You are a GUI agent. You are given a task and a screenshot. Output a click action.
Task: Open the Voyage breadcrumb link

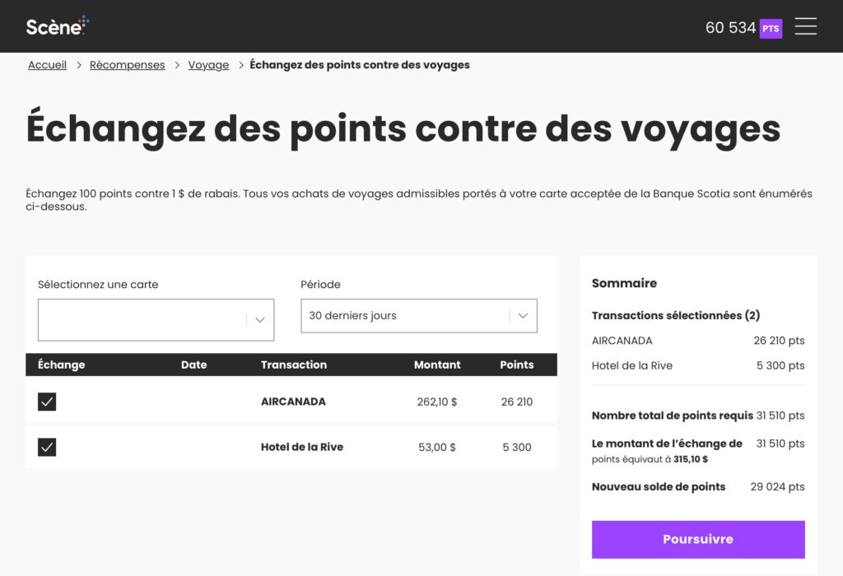click(x=208, y=64)
